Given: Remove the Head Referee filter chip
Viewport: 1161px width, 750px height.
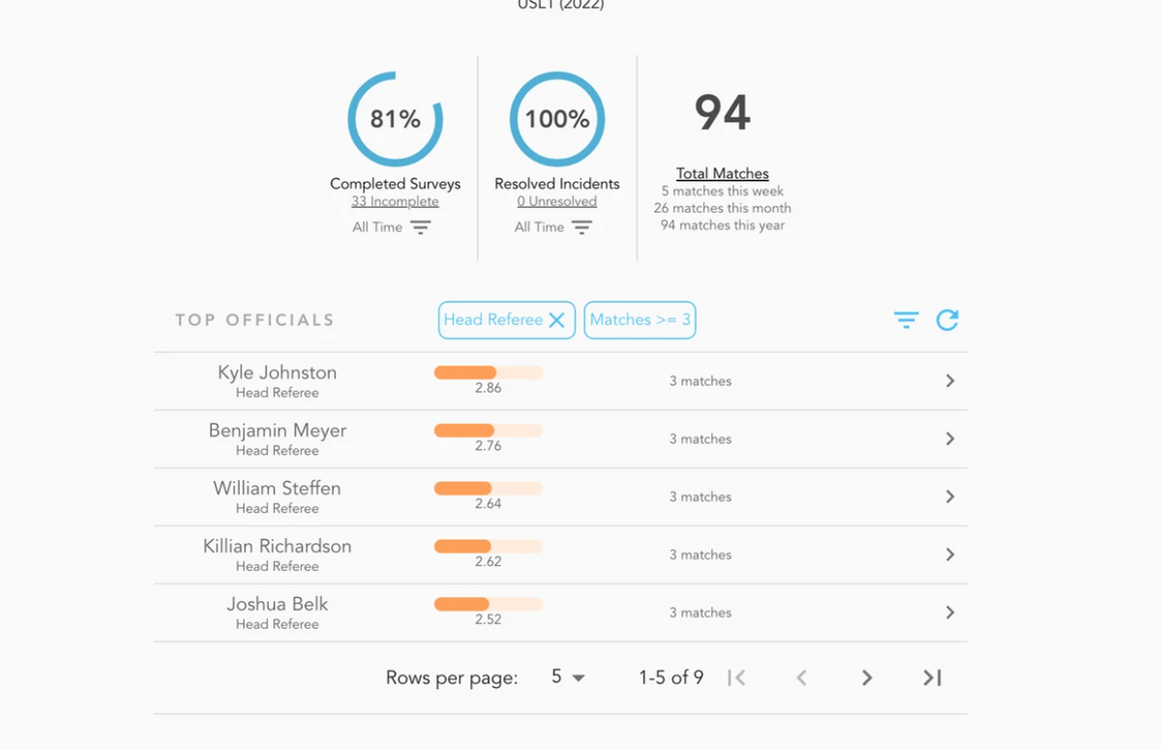Looking at the screenshot, I should (x=557, y=320).
